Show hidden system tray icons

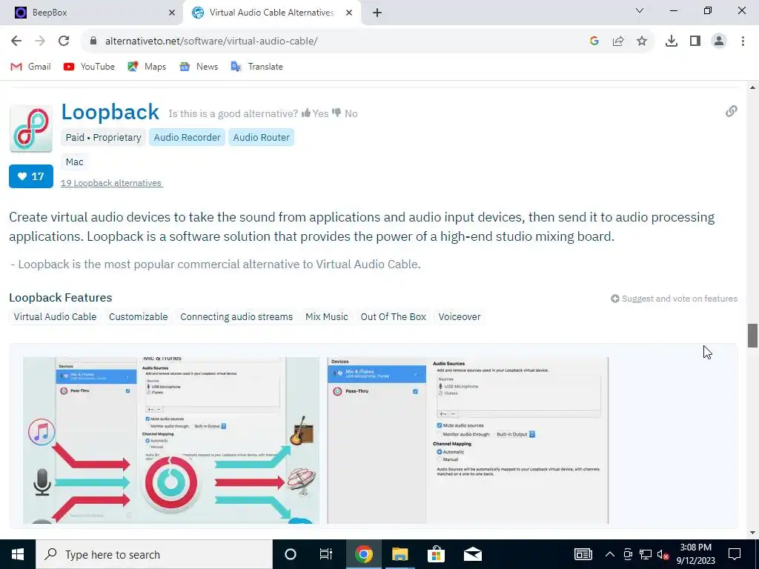point(610,554)
